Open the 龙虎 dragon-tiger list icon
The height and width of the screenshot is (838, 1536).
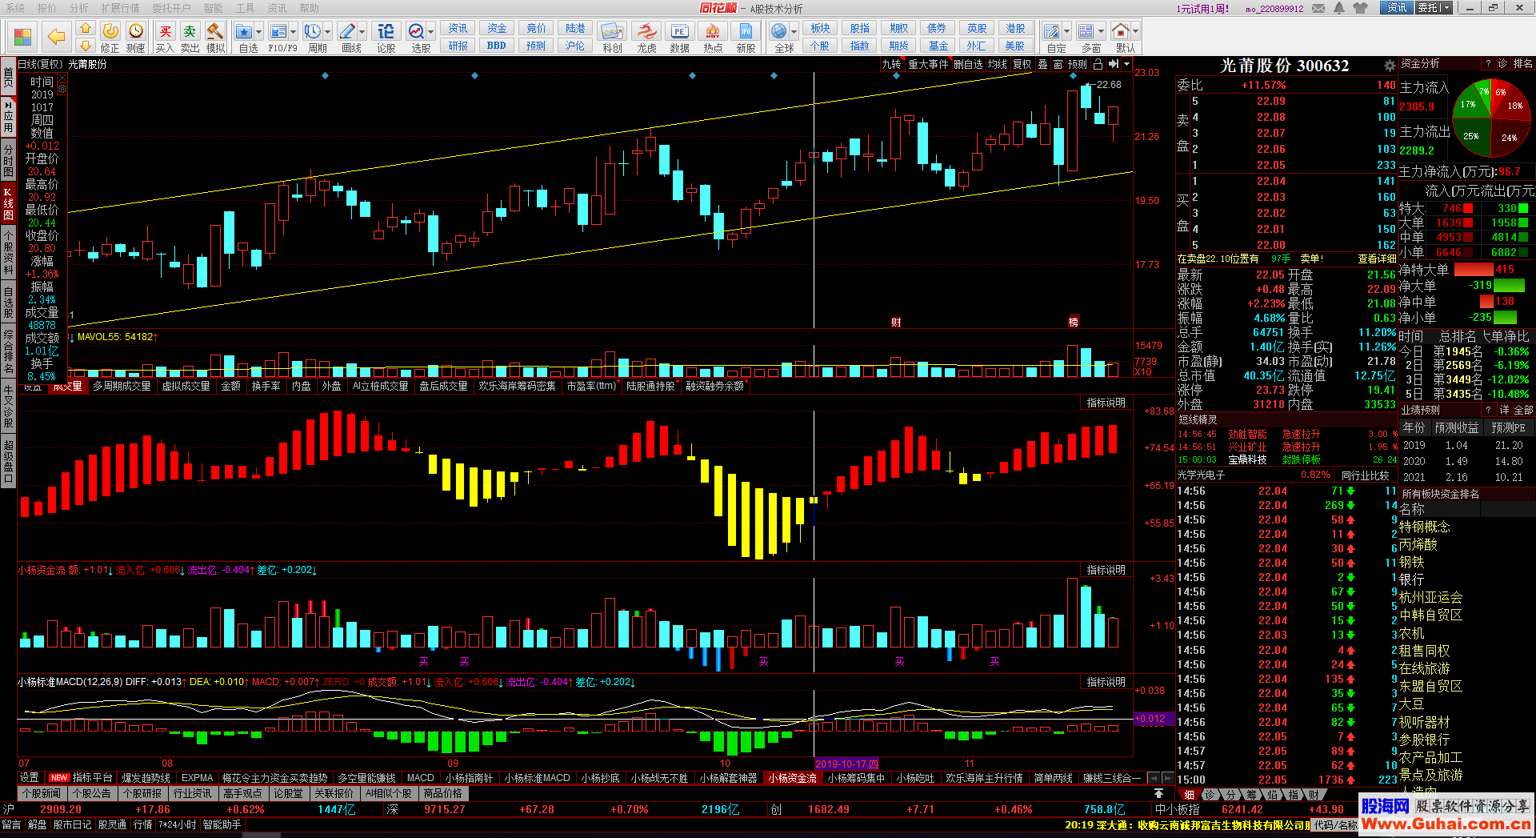[646, 38]
